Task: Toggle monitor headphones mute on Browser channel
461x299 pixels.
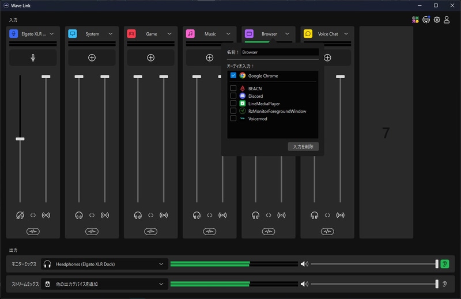Action: [255, 216]
